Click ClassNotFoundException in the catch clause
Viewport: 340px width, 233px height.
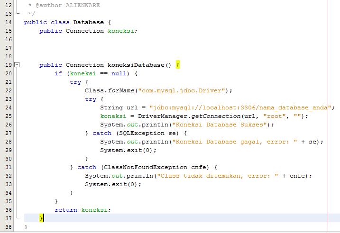click(145, 167)
